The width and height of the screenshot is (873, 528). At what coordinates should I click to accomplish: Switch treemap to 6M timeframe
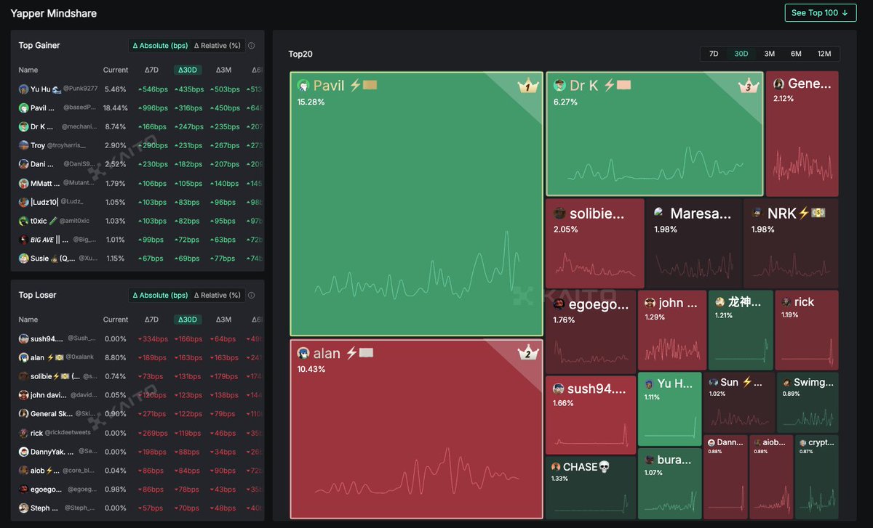pyautogui.click(x=796, y=54)
